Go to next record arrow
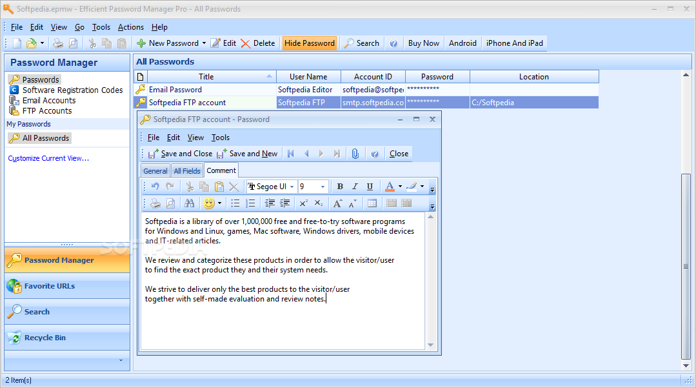Viewport: 696px width, 388px height. click(321, 154)
